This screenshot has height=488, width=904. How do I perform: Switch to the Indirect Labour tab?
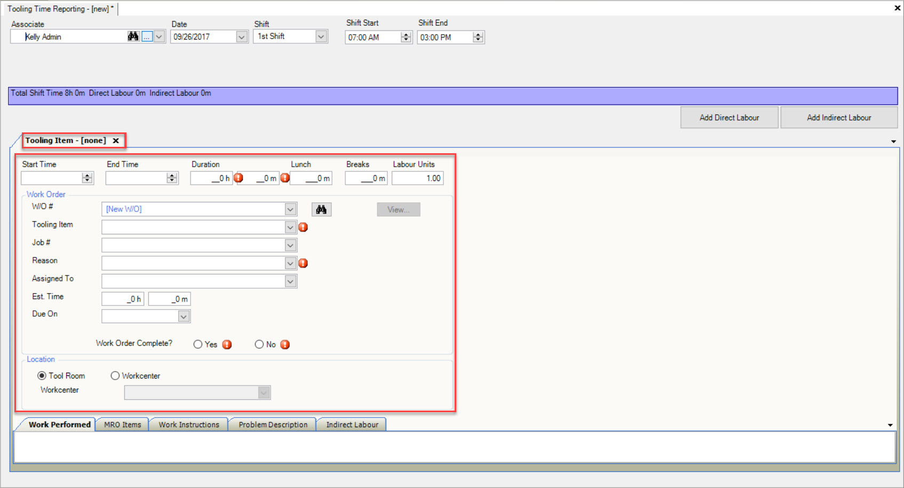click(x=352, y=424)
